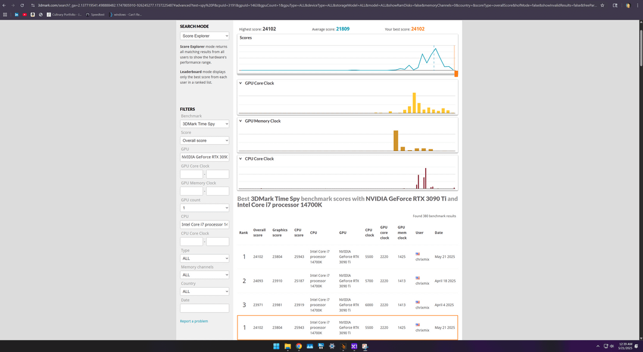Open the Benchmark 3DMark Time Spy dropdown
Image resolution: width=643 pixels, height=352 pixels.
point(204,123)
